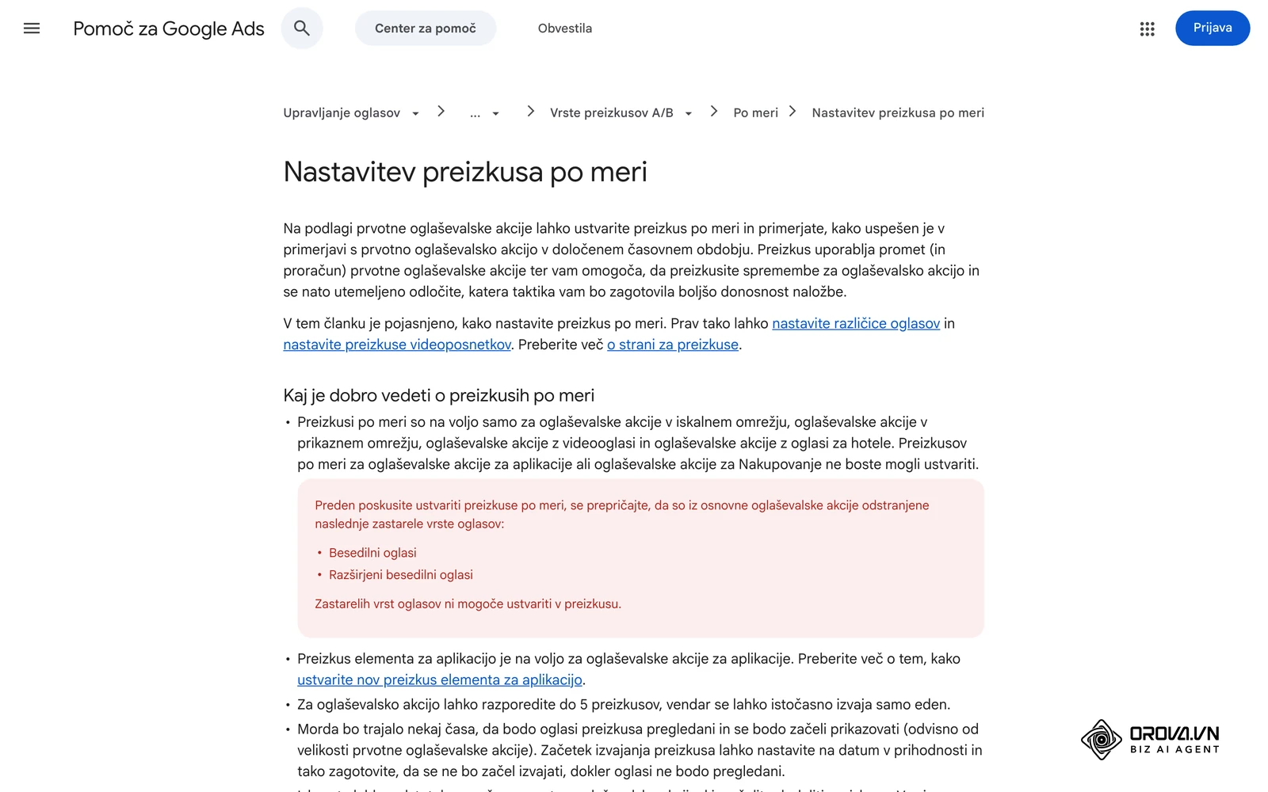The image size is (1268, 792).
Task: Go to the Po meri breadcrumb
Action: click(x=755, y=113)
